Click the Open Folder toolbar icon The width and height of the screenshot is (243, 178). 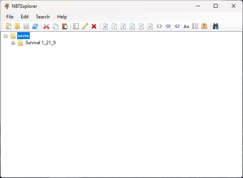pyautogui.click(x=17, y=26)
